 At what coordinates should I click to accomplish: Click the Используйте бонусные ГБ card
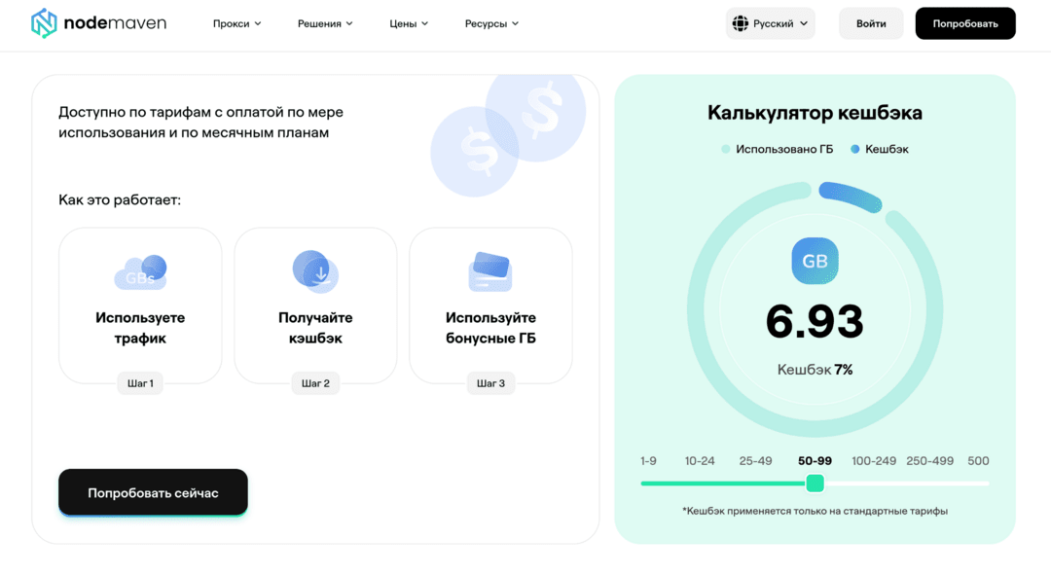490,305
